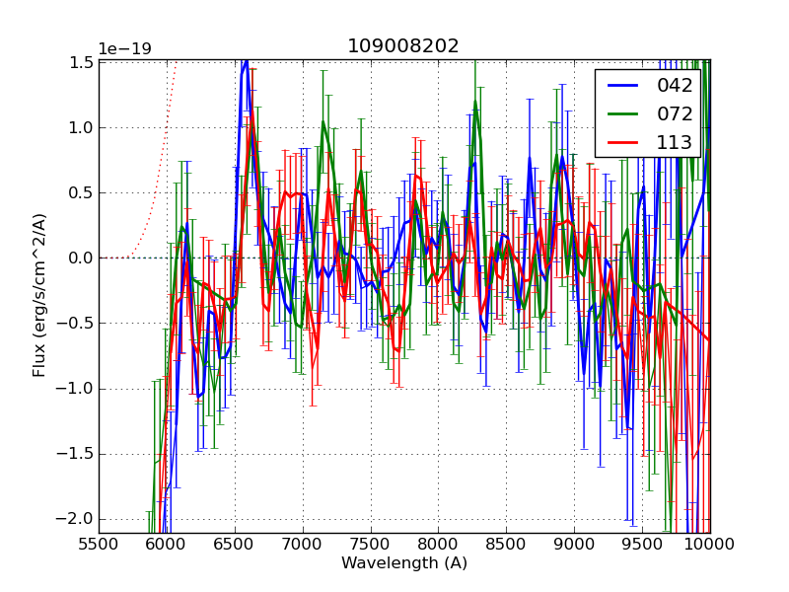Click the 8500 x-axis tick label
Image resolution: width=789 pixels, height=592 pixels.
[x=507, y=544]
